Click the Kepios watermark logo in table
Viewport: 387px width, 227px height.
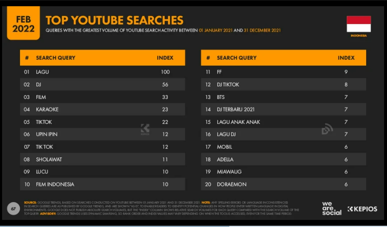pos(145,129)
